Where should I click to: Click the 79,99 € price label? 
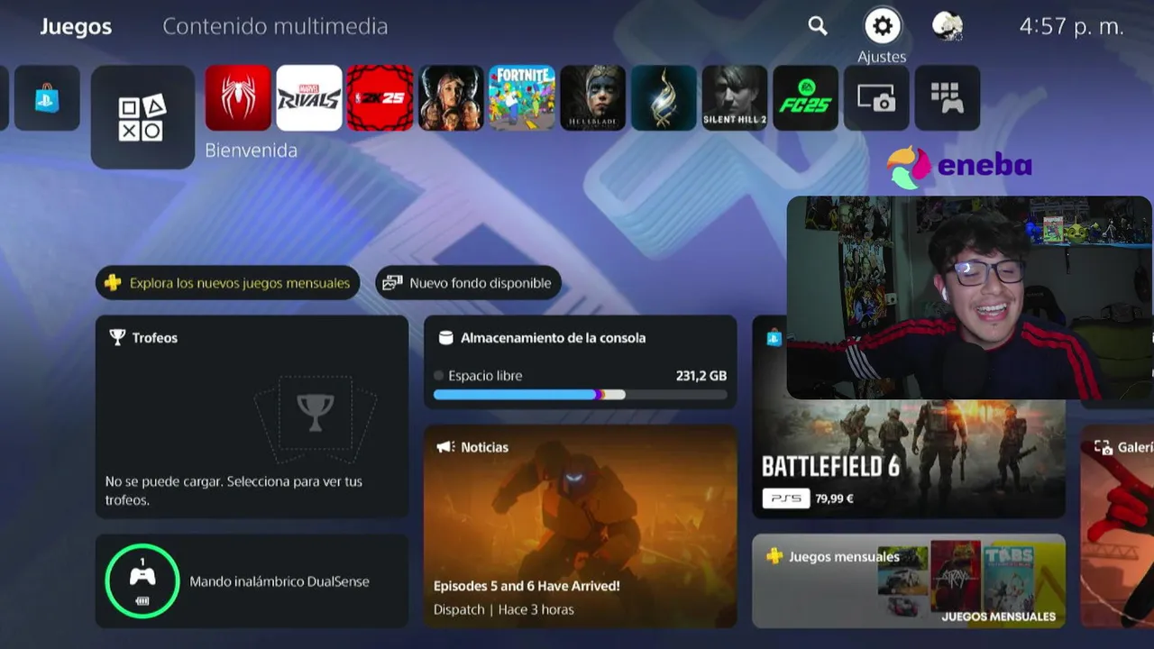[834, 498]
